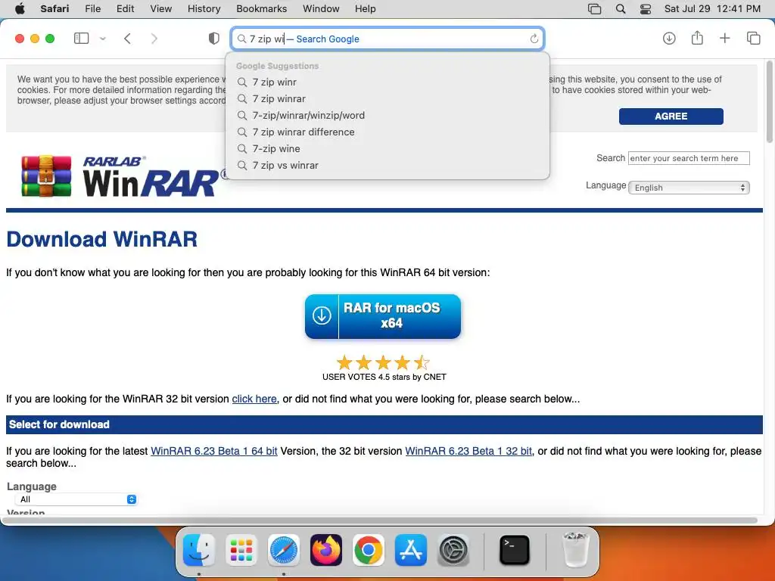Open the Window menu
This screenshot has width=775, height=581.
pyautogui.click(x=321, y=8)
